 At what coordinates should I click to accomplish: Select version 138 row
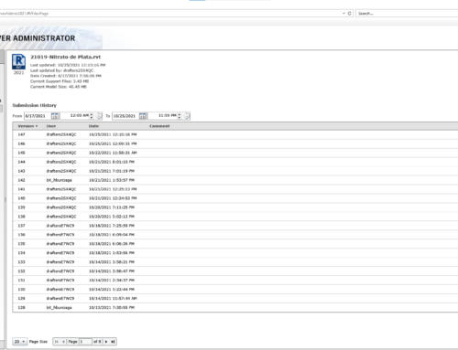[x=235, y=217]
